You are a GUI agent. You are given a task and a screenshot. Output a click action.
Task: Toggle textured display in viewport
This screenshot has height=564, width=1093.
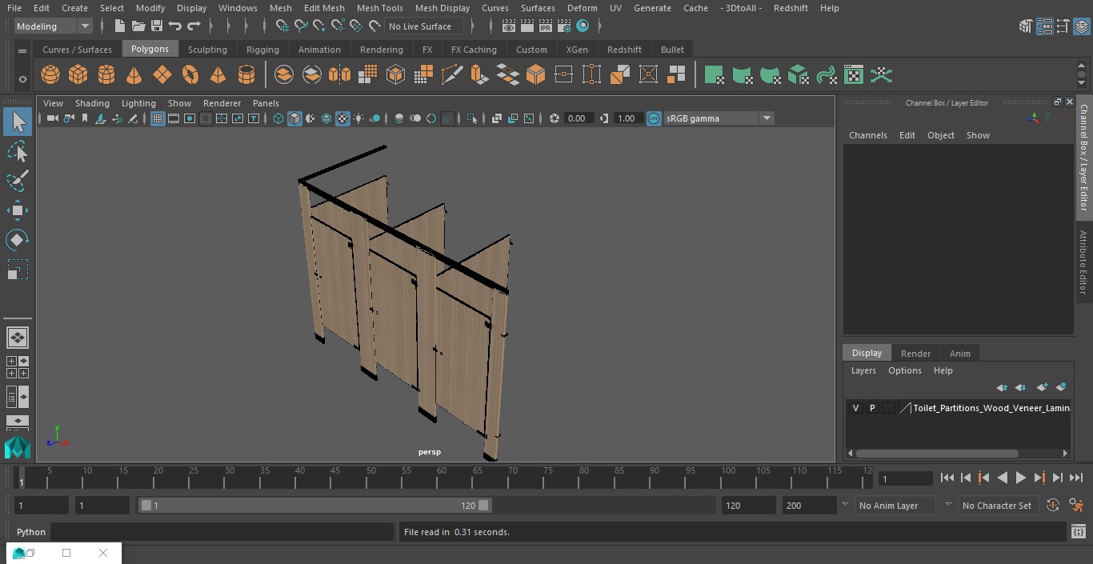342,118
